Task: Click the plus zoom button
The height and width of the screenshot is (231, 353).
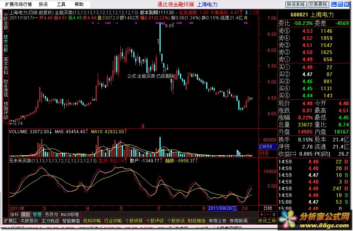Action: point(262,215)
